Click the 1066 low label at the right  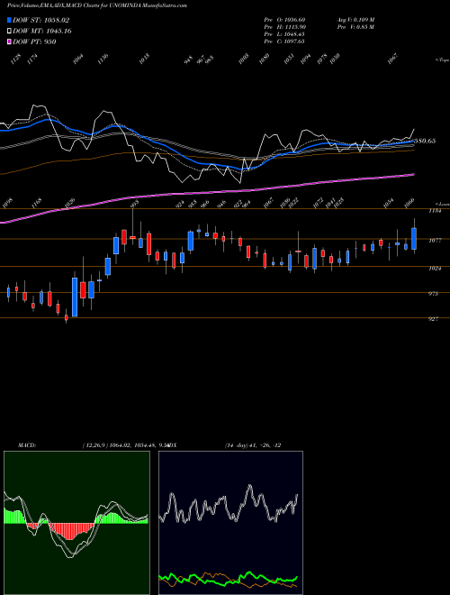click(409, 204)
